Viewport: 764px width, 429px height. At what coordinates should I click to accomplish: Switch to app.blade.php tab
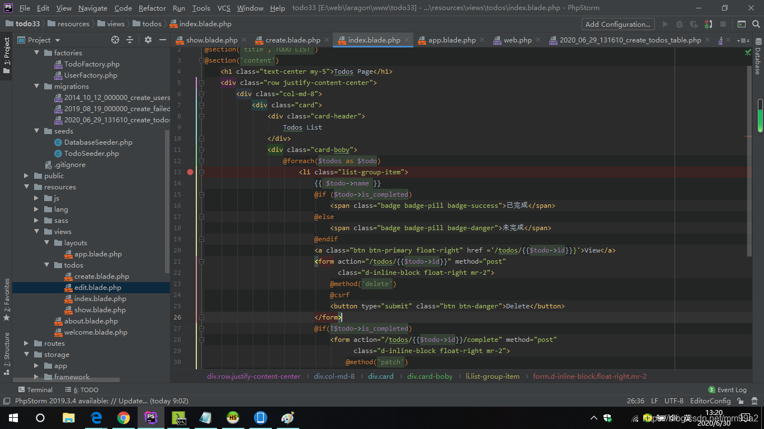pos(451,40)
